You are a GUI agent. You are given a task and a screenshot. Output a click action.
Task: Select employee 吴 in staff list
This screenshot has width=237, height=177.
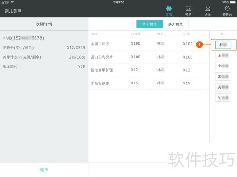[x=223, y=87]
